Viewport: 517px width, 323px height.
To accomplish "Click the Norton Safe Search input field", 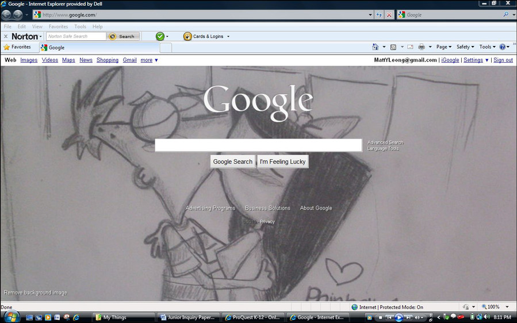I will pyautogui.click(x=76, y=36).
